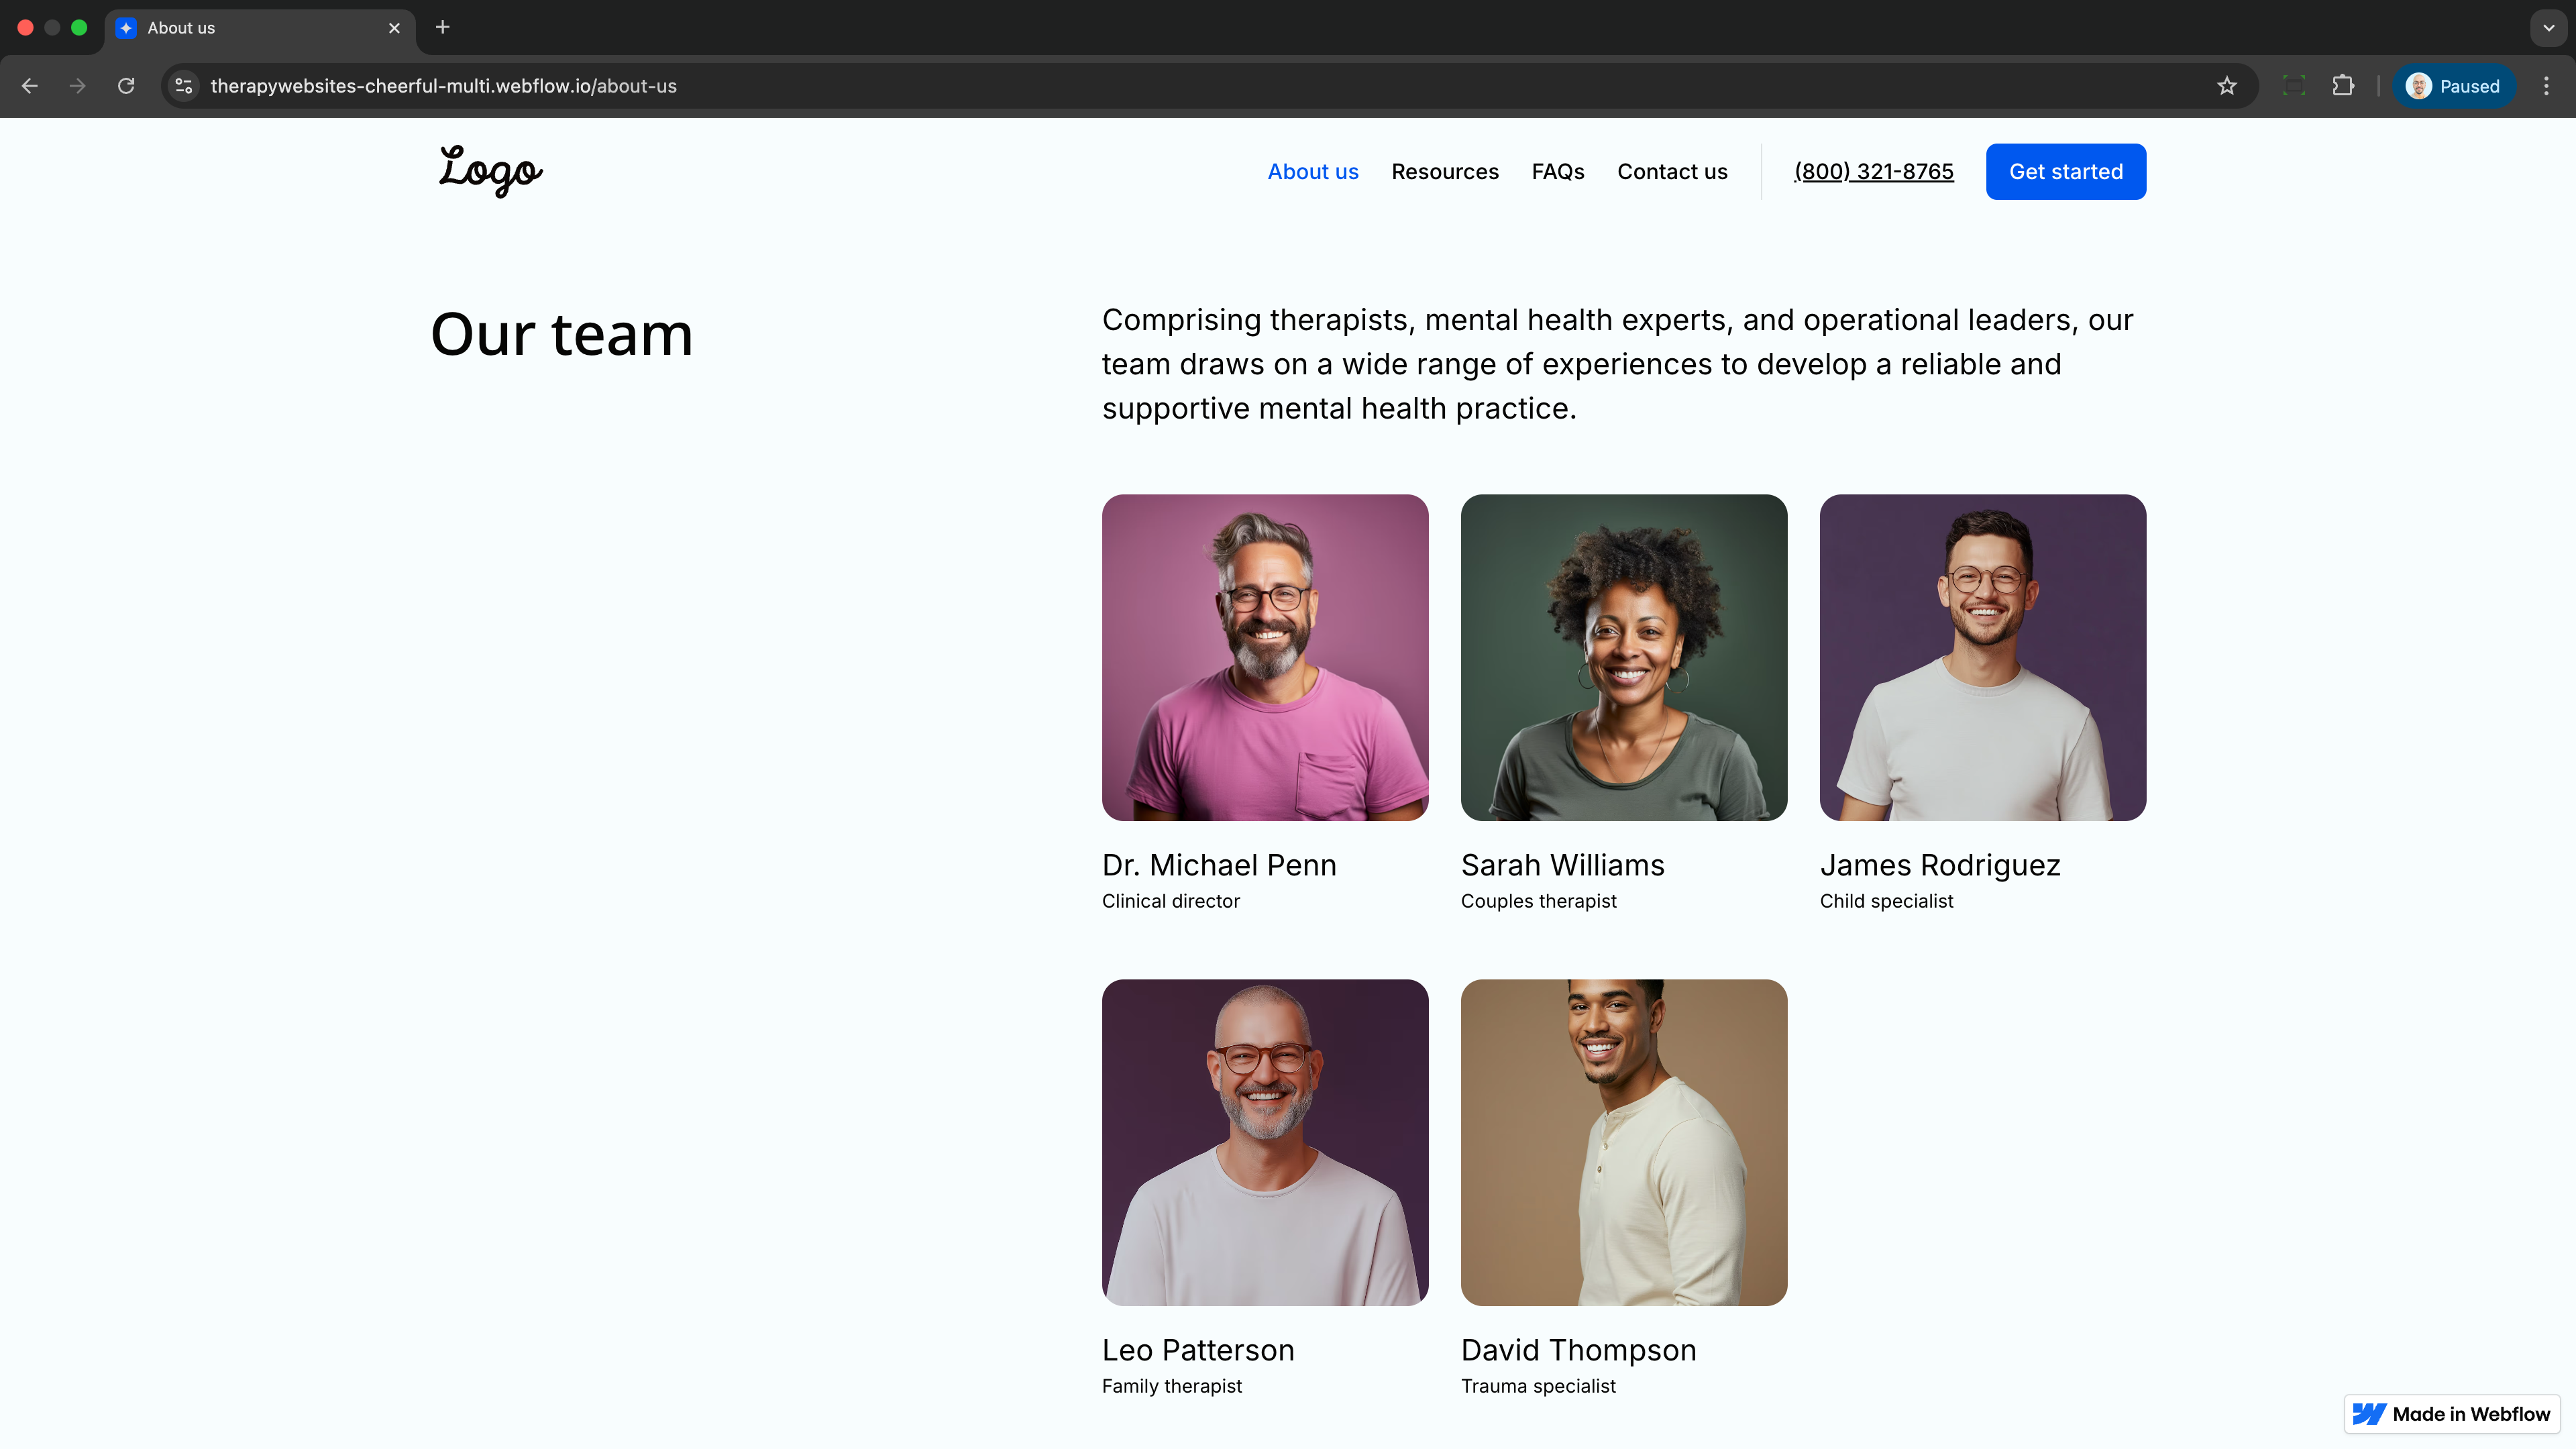The image size is (2576, 1449).
Task: Reload the page with refresh icon
Action: click(x=126, y=86)
